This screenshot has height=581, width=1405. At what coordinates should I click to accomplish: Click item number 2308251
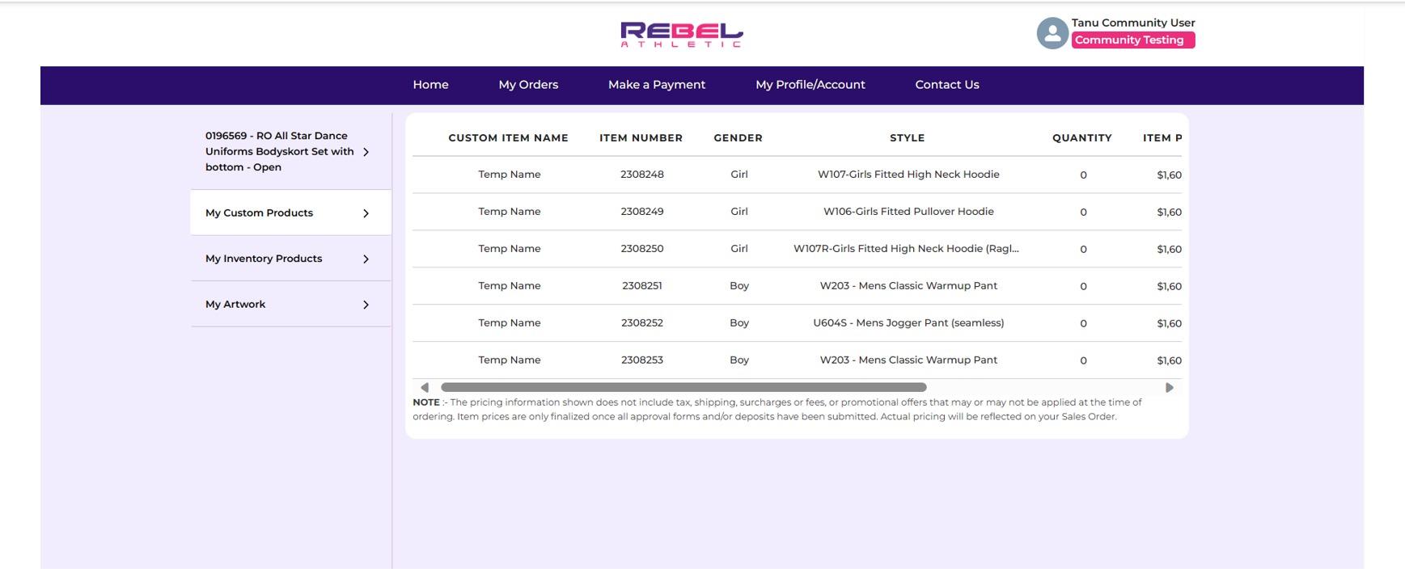[642, 286]
